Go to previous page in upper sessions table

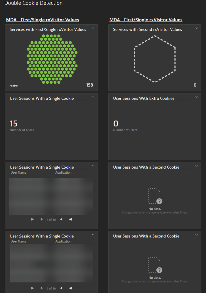(x=42, y=219)
